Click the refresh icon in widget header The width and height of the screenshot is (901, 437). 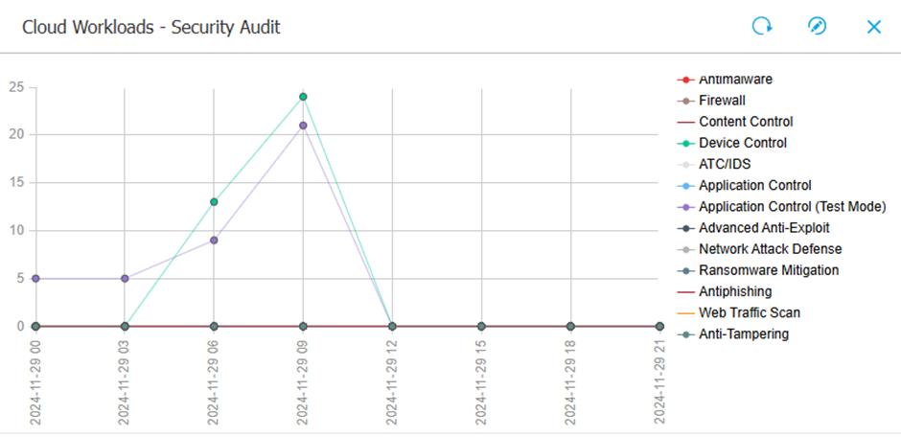762,27
